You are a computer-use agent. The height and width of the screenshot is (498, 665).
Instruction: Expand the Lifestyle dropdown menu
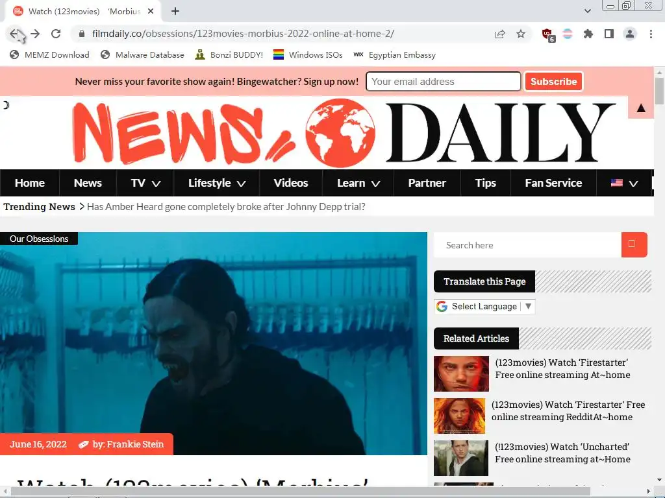[217, 183]
